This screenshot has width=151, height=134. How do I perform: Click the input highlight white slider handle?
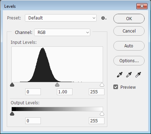pyautogui.click(x=102, y=85)
